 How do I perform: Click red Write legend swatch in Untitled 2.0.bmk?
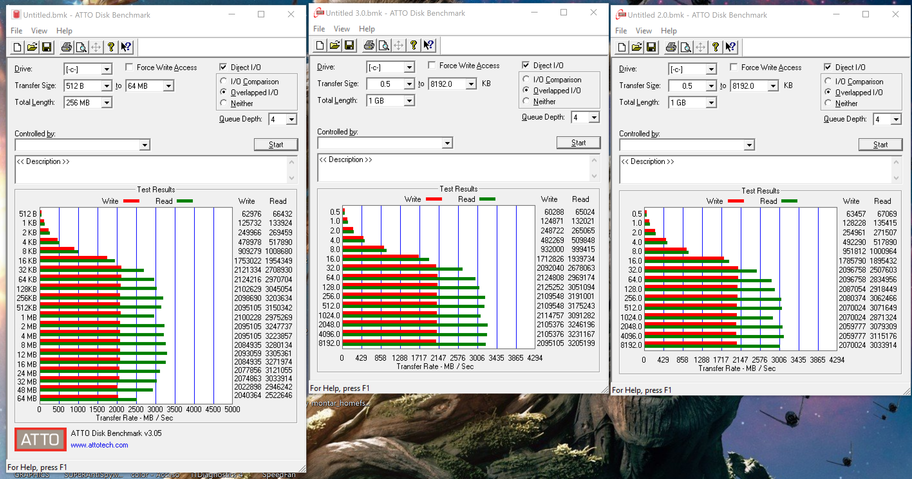736,201
